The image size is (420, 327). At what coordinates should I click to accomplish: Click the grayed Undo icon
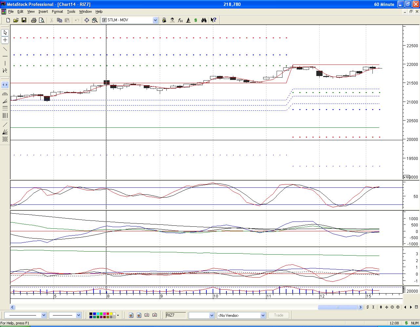(x=77, y=20)
